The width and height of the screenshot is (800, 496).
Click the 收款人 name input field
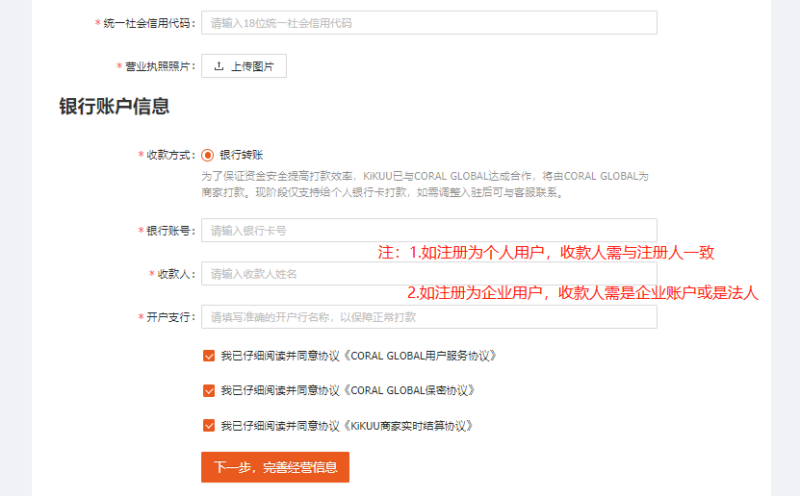coord(429,274)
